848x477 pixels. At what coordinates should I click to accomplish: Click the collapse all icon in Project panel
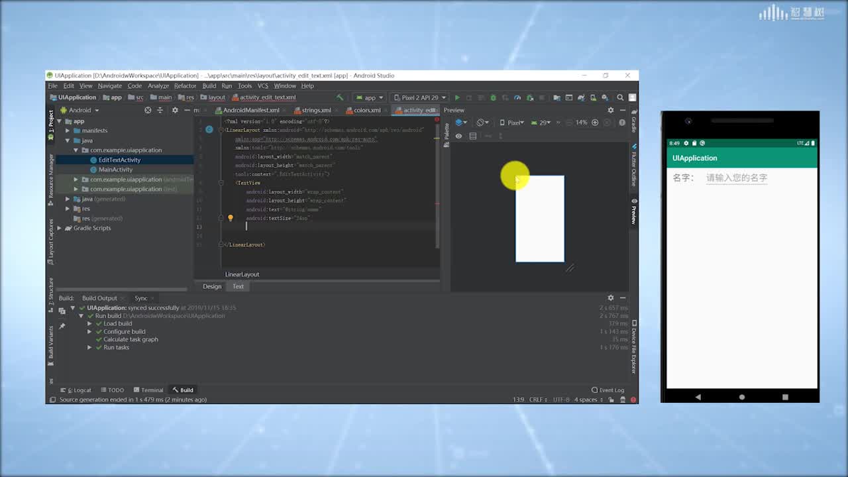point(160,110)
